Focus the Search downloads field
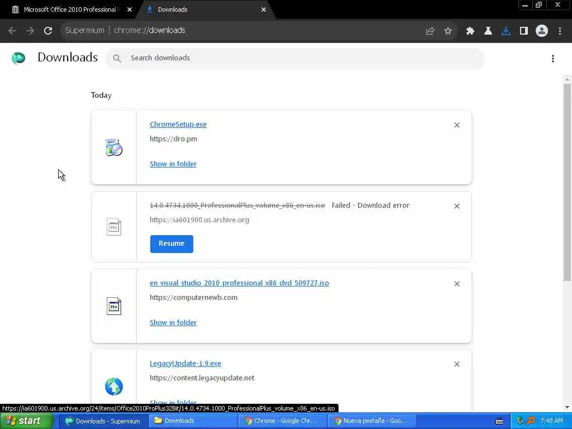This screenshot has width=572, height=429. tap(295, 58)
